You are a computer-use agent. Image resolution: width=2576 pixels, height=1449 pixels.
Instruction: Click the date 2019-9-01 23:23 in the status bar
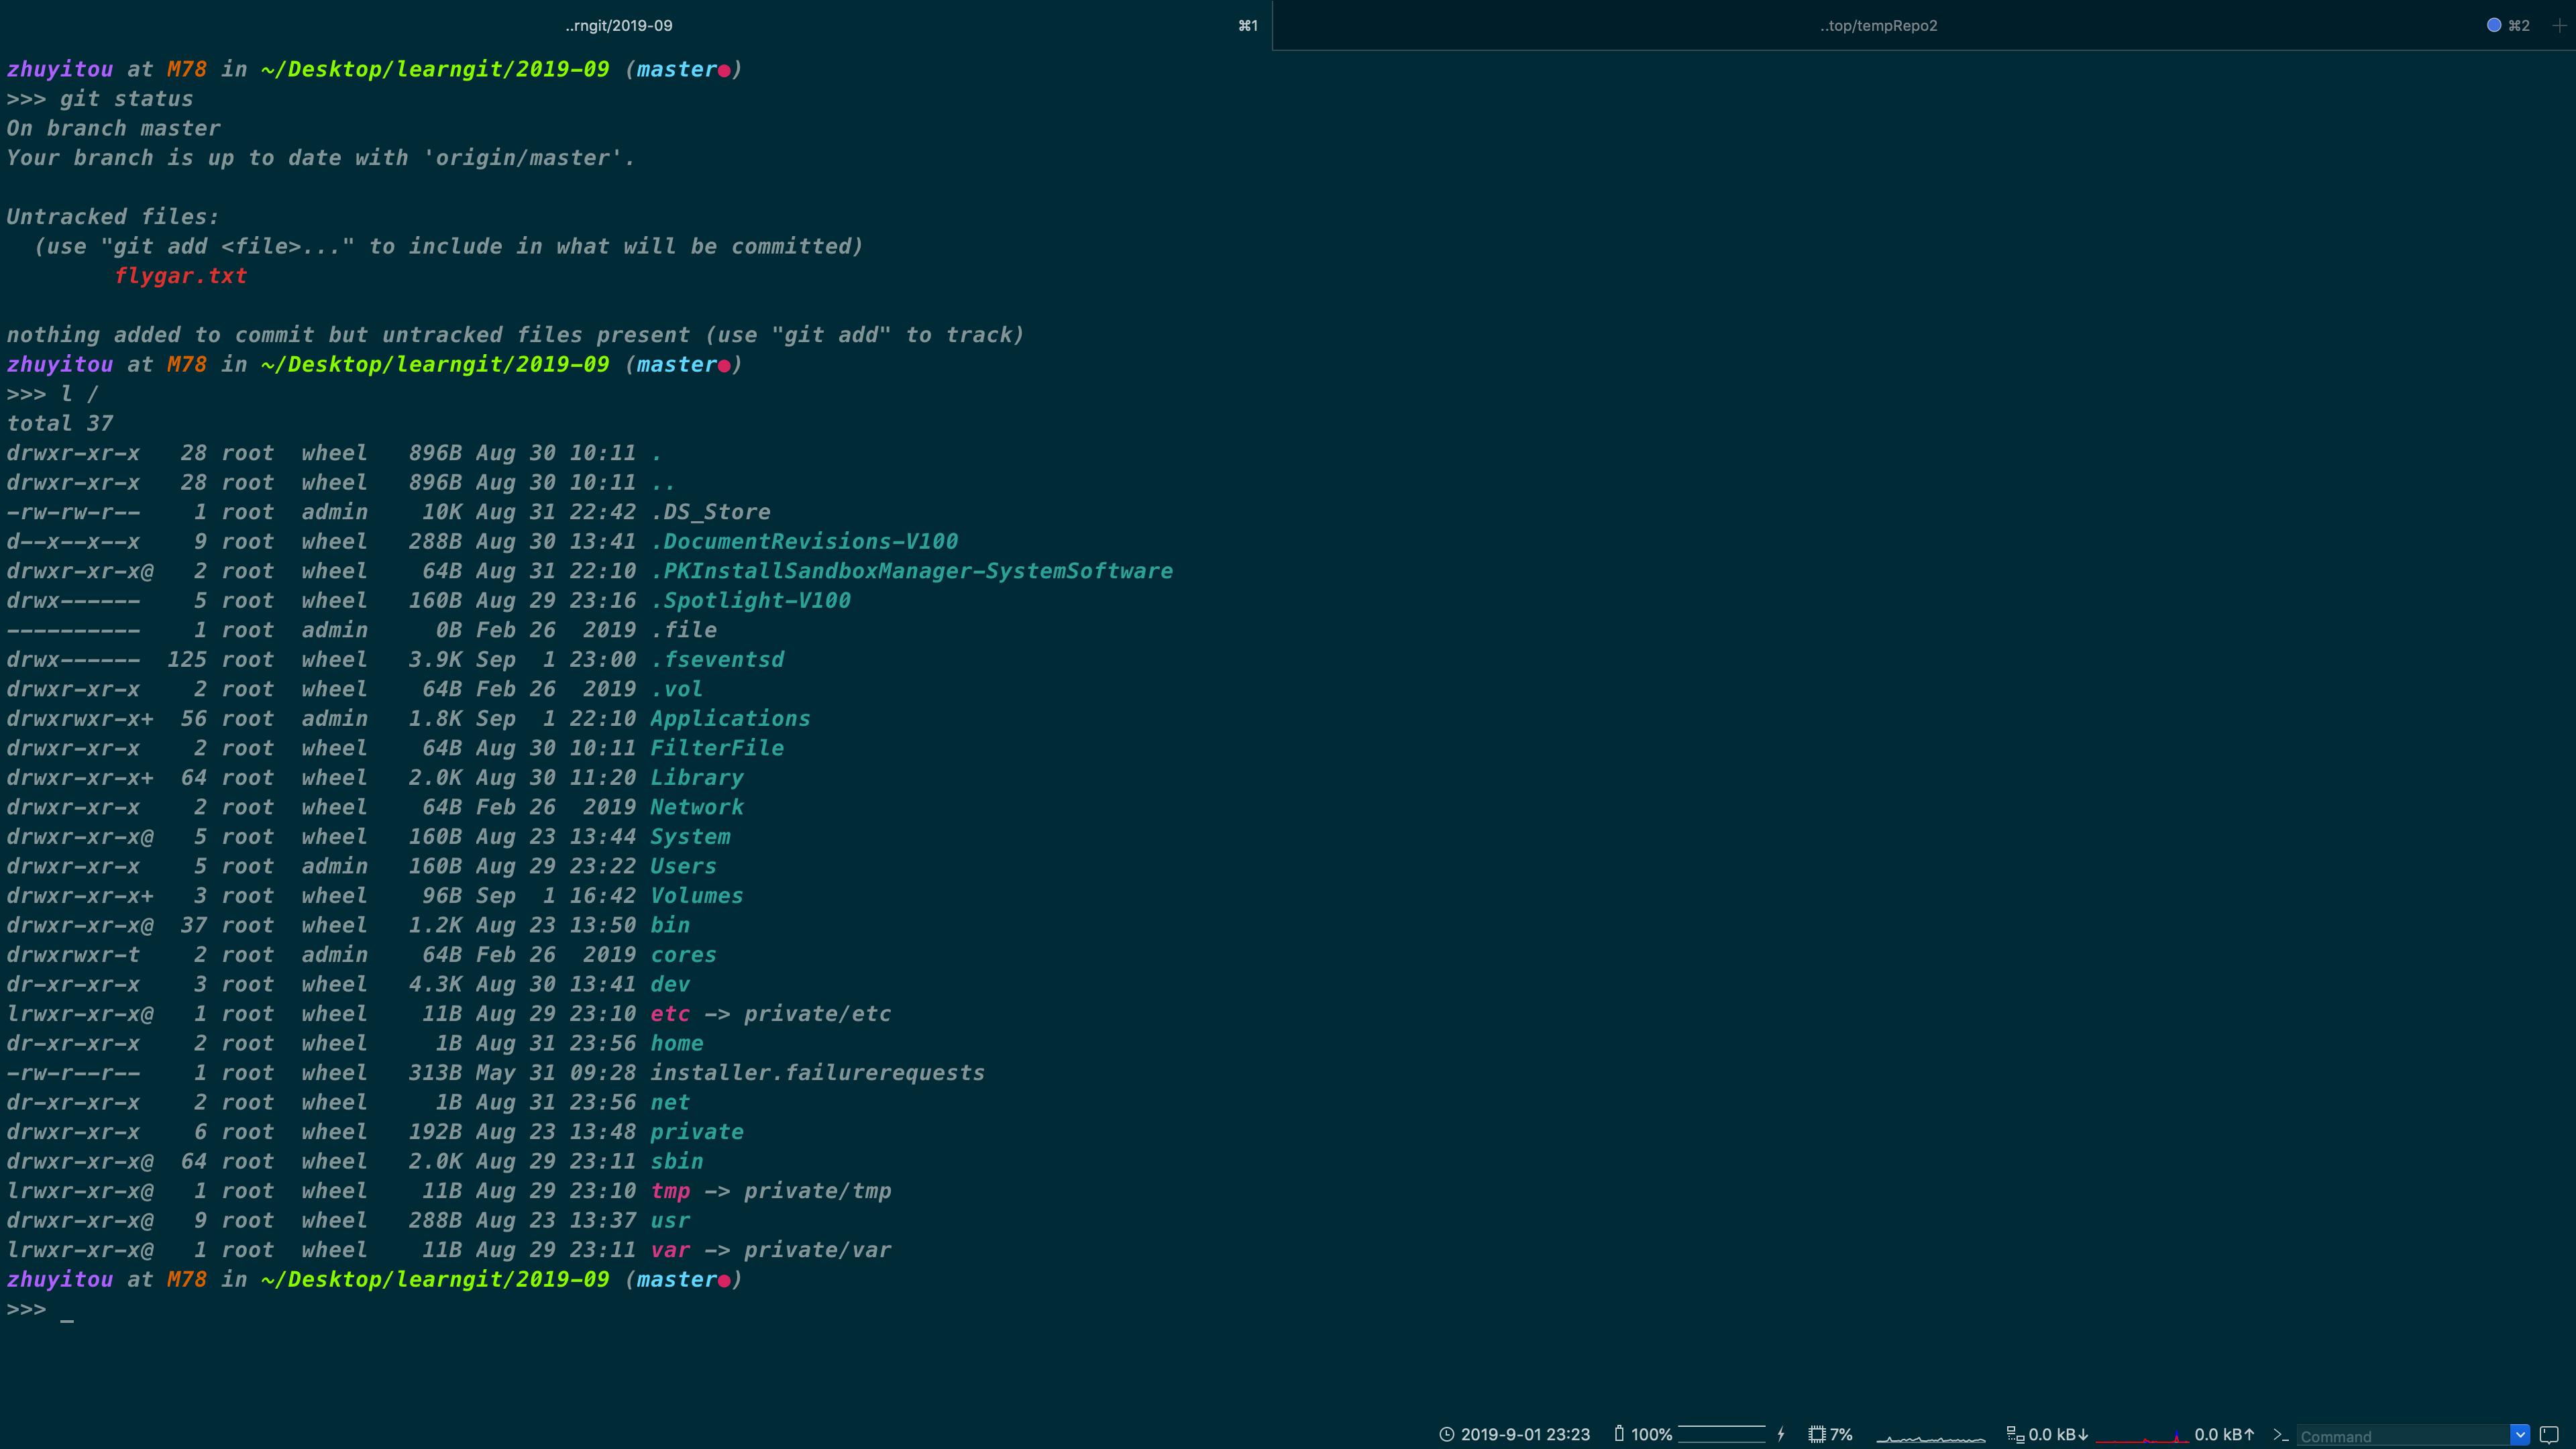[x=1525, y=1434]
